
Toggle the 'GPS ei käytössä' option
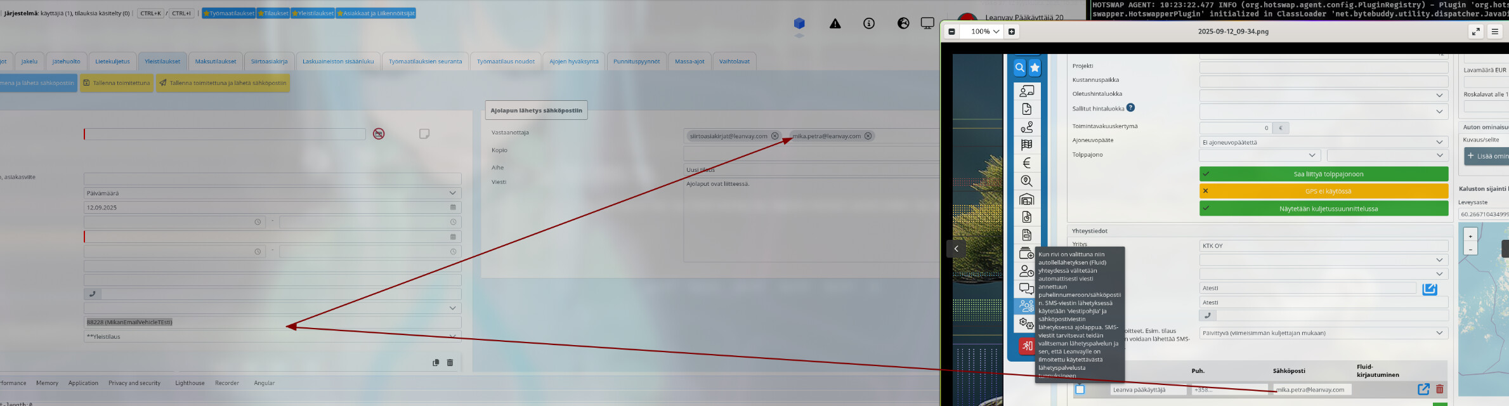coord(1323,191)
